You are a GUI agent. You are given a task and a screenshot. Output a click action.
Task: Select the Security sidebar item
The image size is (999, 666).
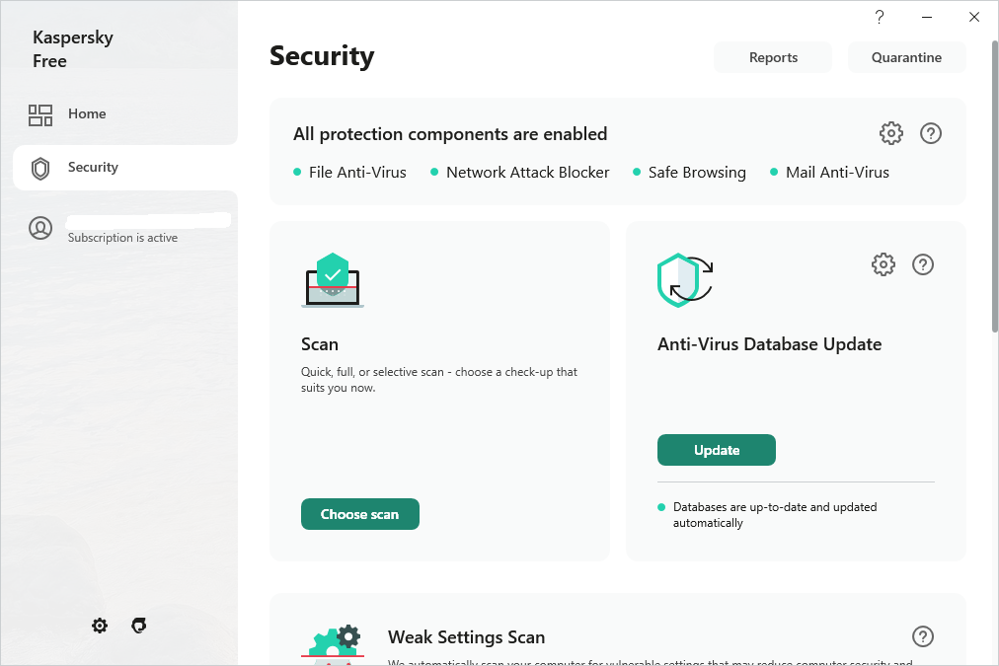(x=93, y=168)
